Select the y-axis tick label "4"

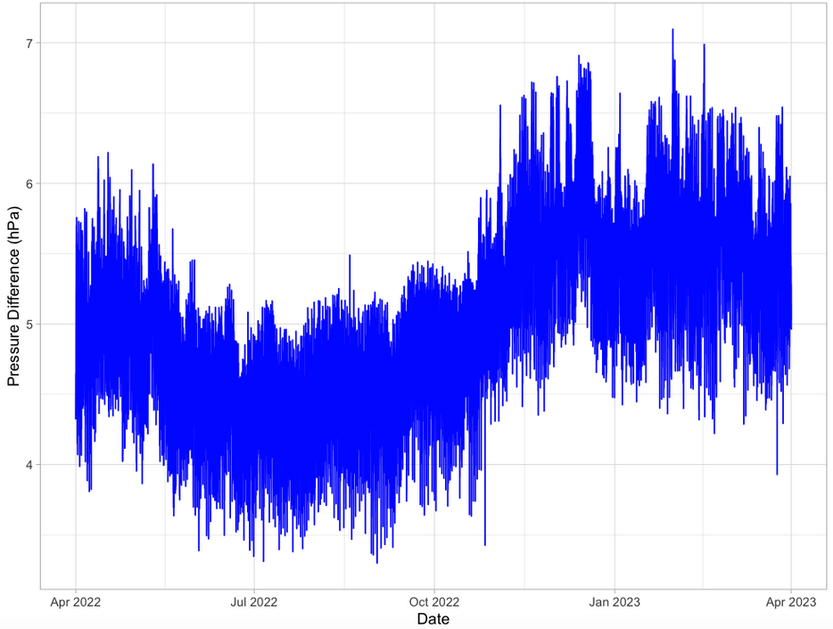click(x=28, y=464)
